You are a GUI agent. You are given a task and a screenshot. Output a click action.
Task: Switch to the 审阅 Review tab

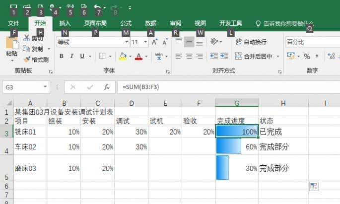(x=175, y=23)
